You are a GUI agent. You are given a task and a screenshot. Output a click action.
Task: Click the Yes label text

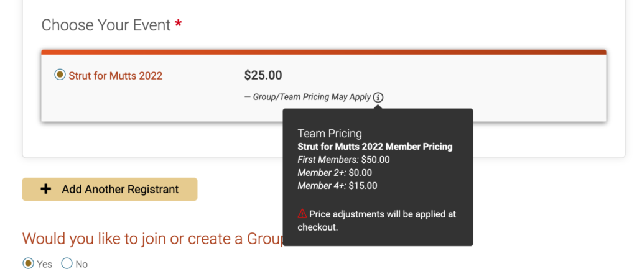click(45, 265)
